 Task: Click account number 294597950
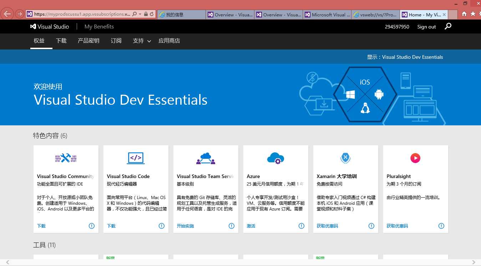pos(397,27)
